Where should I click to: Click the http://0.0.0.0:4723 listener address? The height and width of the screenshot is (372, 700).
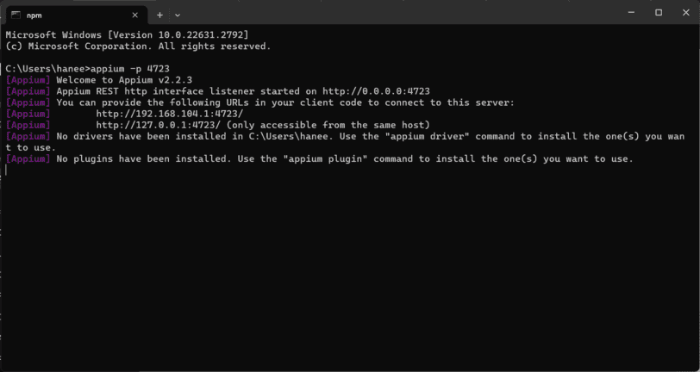[377, 91]
